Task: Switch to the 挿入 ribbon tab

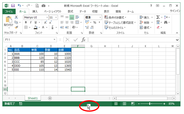Action: [x=35, y=11]
